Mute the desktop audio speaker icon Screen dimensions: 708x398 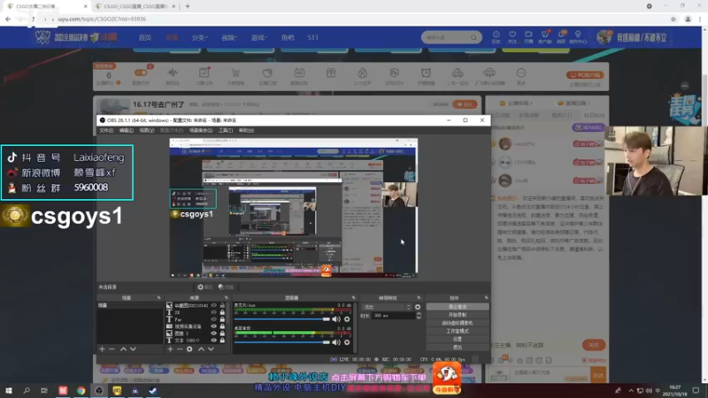[x=336, y=342]
